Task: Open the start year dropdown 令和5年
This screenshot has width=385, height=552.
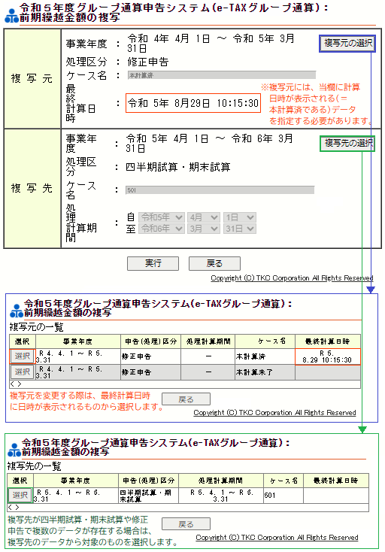Action: pos(162,217)
